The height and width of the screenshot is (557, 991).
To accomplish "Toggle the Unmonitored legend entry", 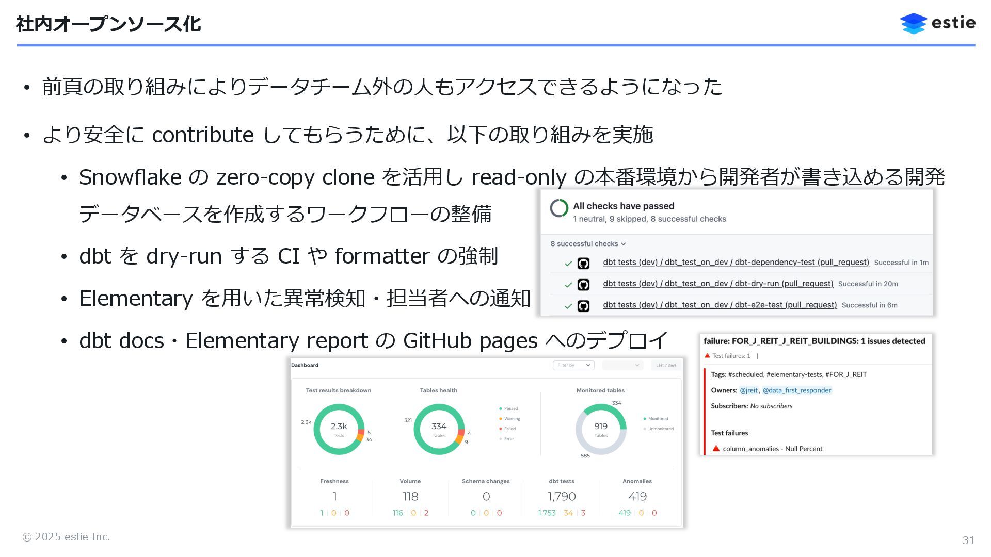I will 658,429.
